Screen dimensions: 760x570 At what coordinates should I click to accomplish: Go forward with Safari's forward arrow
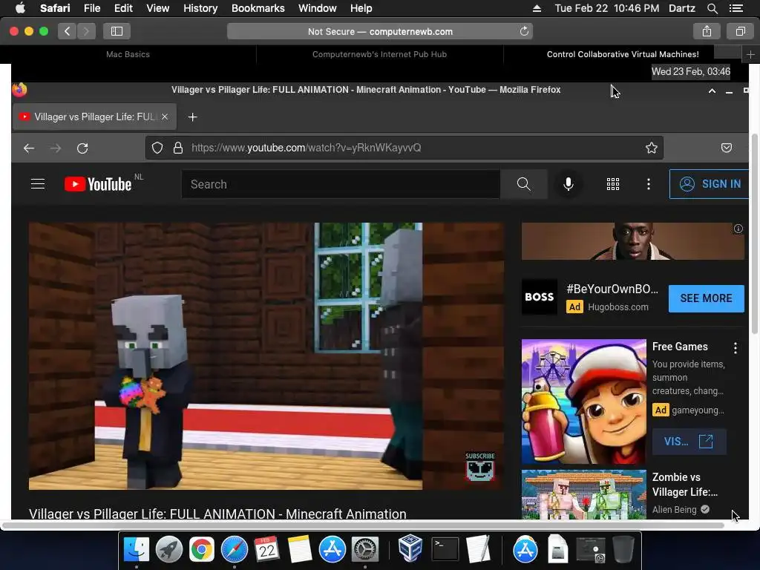pos(86,31)
